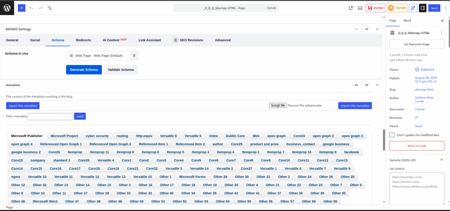Click the Page breadcrumb in footer
Viewport: 450px width, 211px height.
click(9, 207)
